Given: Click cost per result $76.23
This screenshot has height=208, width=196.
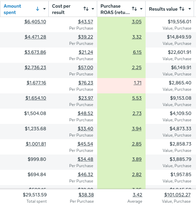Looking at the screenshot, I should [86, 83].
